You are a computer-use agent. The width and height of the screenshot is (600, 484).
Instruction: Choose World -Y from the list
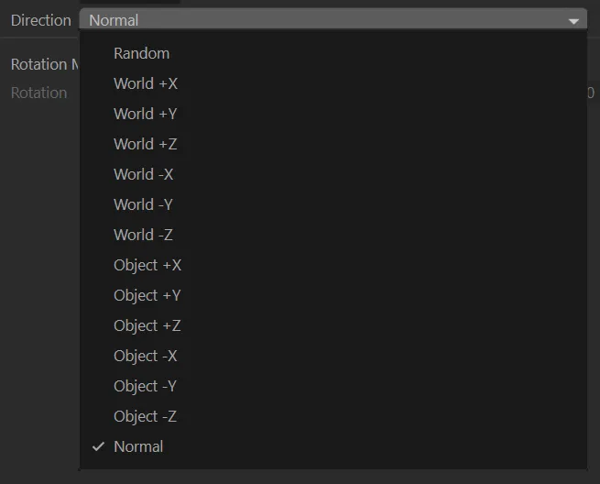pos(143,204)
